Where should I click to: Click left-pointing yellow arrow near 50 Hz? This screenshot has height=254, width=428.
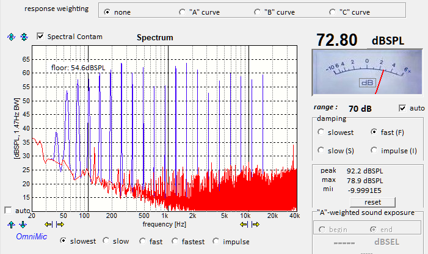[x=49, y=224]
